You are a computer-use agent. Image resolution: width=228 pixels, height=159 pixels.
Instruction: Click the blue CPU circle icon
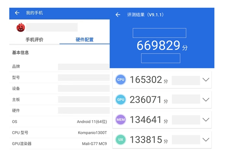coord(120,80)
